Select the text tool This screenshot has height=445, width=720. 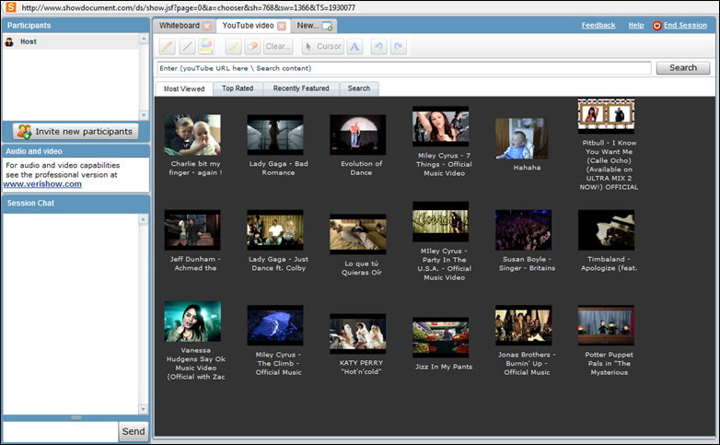tap(354, 46)
